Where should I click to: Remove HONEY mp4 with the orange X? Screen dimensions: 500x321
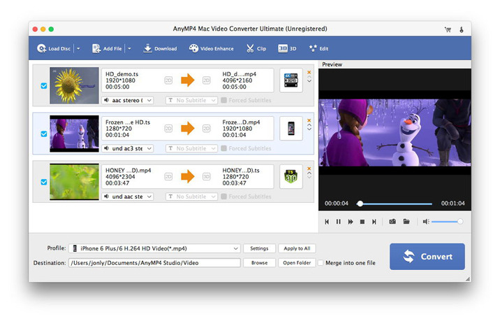[x=309, y=169]
